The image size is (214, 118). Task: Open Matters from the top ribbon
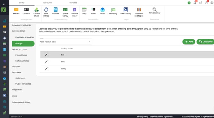click(x=16, y=11)
